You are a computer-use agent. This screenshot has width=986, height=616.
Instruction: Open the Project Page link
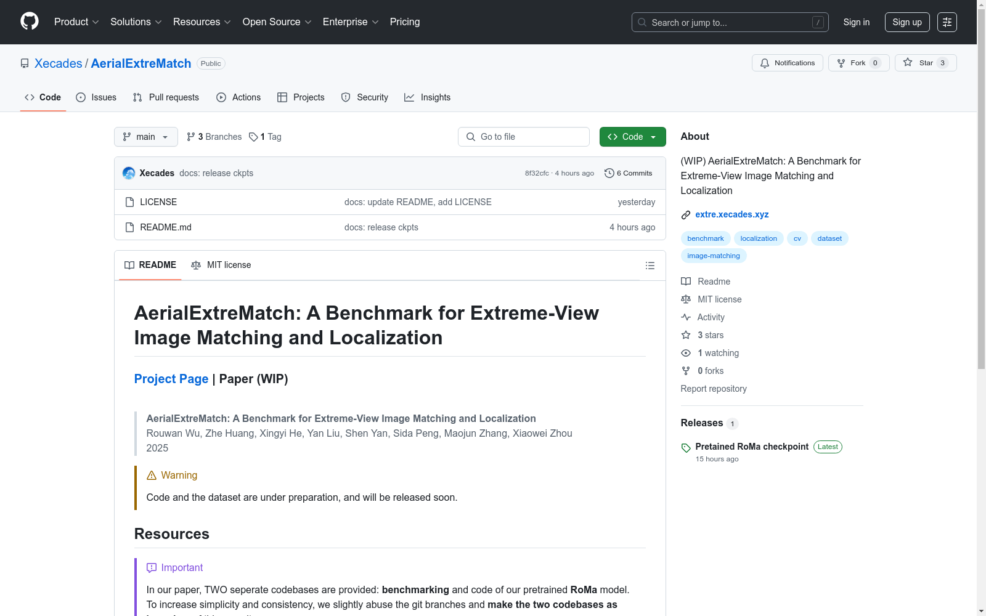click(x=171, y=379)
